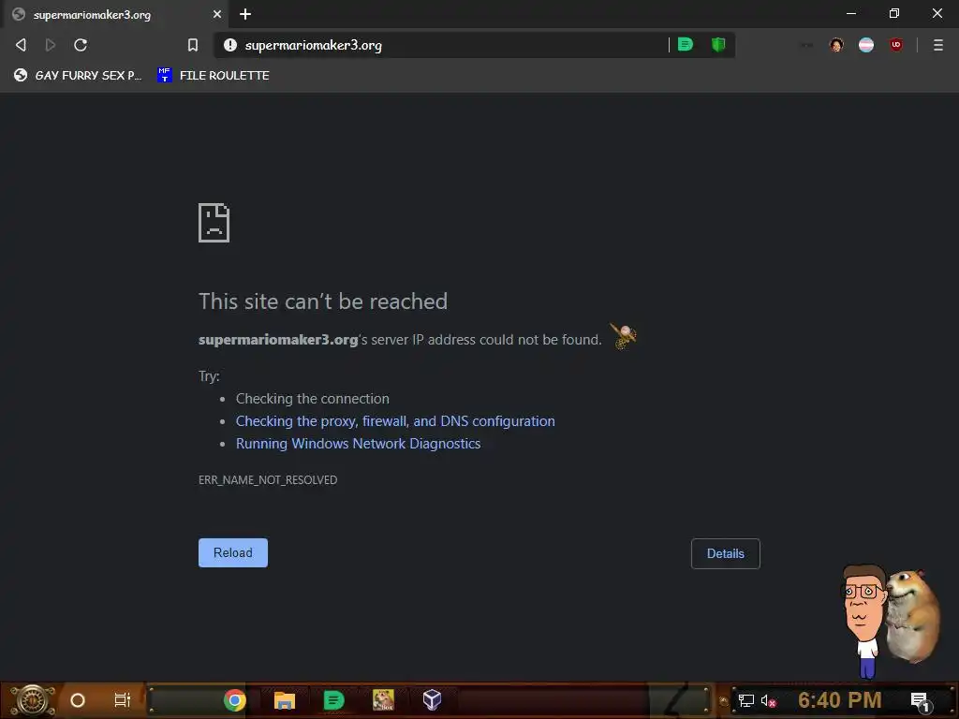
Task: Select the supermariomaker3.org tab
Action: click(x=116, y=14)
